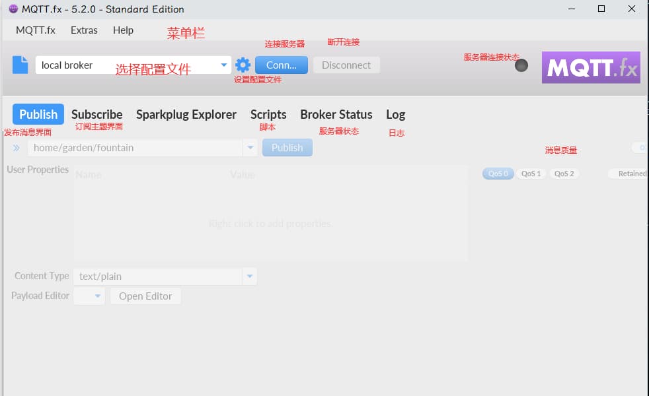Image resolution: width=649 pixels, height=396 pixels.
Task: Go to the Sparkplug Explorer tab
Action: pyautogui.click(x=186, y=114)
